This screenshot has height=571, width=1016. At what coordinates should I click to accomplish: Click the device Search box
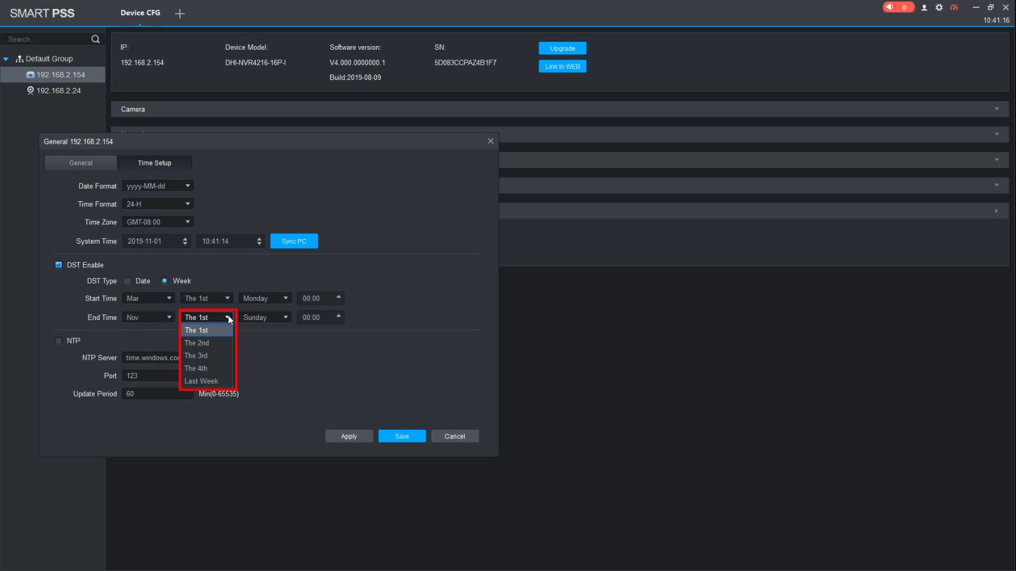pyautogui.click(x=47, y=39)
